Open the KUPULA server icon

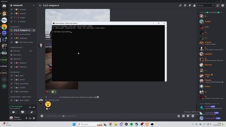[x=4, y=53]
